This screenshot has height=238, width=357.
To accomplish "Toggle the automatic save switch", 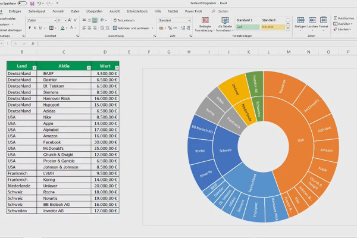I will click(22, 3).
